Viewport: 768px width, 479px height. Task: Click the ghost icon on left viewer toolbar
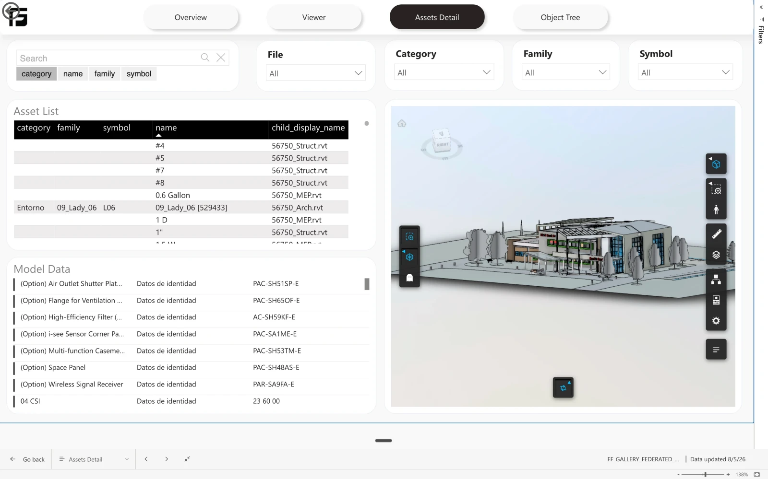tap(409, 278)
